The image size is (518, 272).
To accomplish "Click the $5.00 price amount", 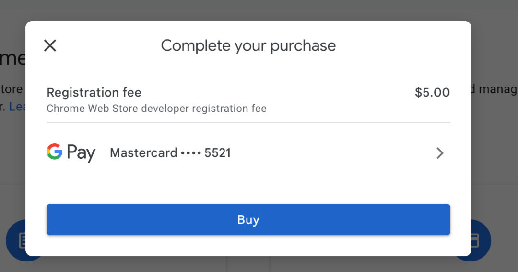I will (432, 93).
